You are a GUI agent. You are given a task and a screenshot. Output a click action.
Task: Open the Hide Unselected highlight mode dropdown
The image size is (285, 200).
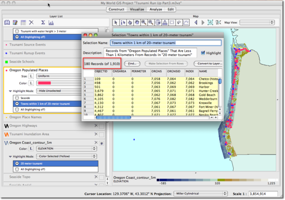[59, 91]
